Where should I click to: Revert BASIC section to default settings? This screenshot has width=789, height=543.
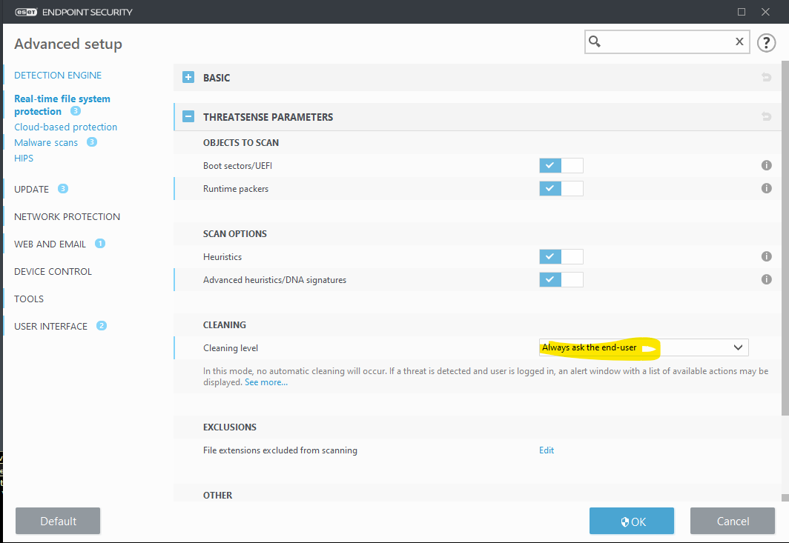tap(766, 78)
